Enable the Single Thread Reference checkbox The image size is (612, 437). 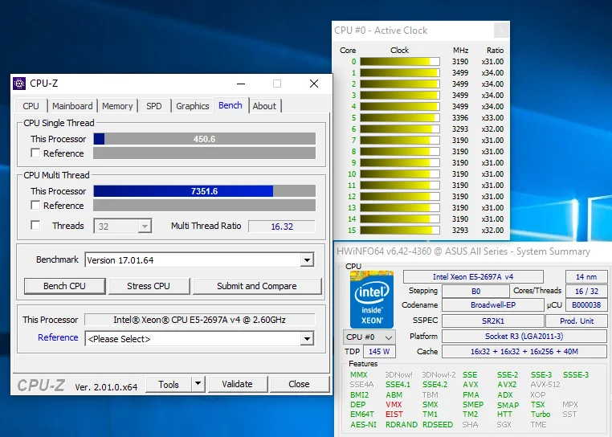click(x=35, y=153)
